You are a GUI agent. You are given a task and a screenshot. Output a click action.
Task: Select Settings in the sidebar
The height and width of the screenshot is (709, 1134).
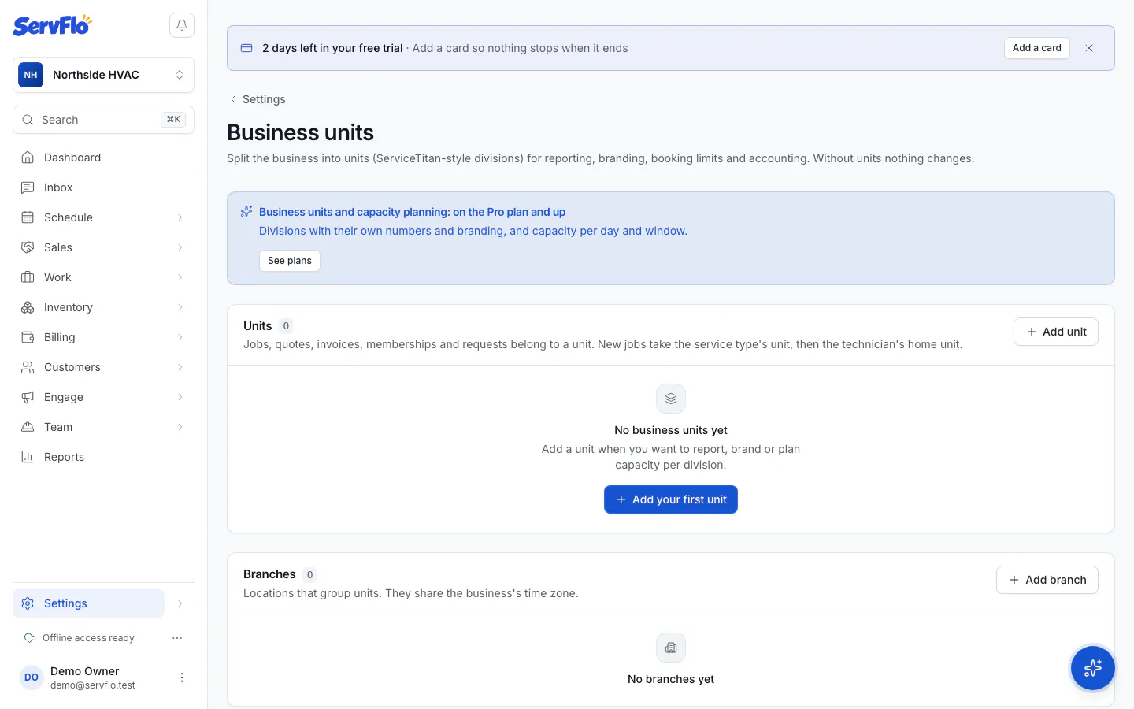[x=88, y=603]
